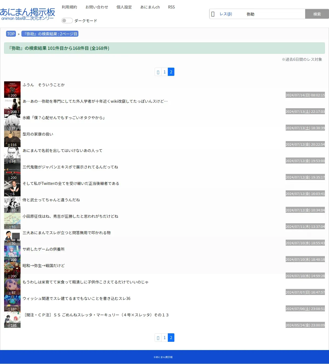Image resolution: width=329 pixels, height=364 pixels.
Task: Go to TOP breadcrumb
Action: click(11, 34)
